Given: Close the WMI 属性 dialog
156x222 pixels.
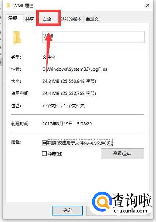Looking at the screenshot, I should click(x=148, y=5).
